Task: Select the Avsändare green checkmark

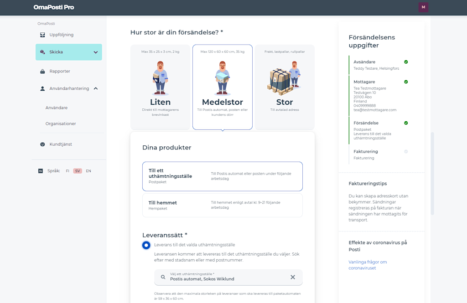Action: (406, 62)
